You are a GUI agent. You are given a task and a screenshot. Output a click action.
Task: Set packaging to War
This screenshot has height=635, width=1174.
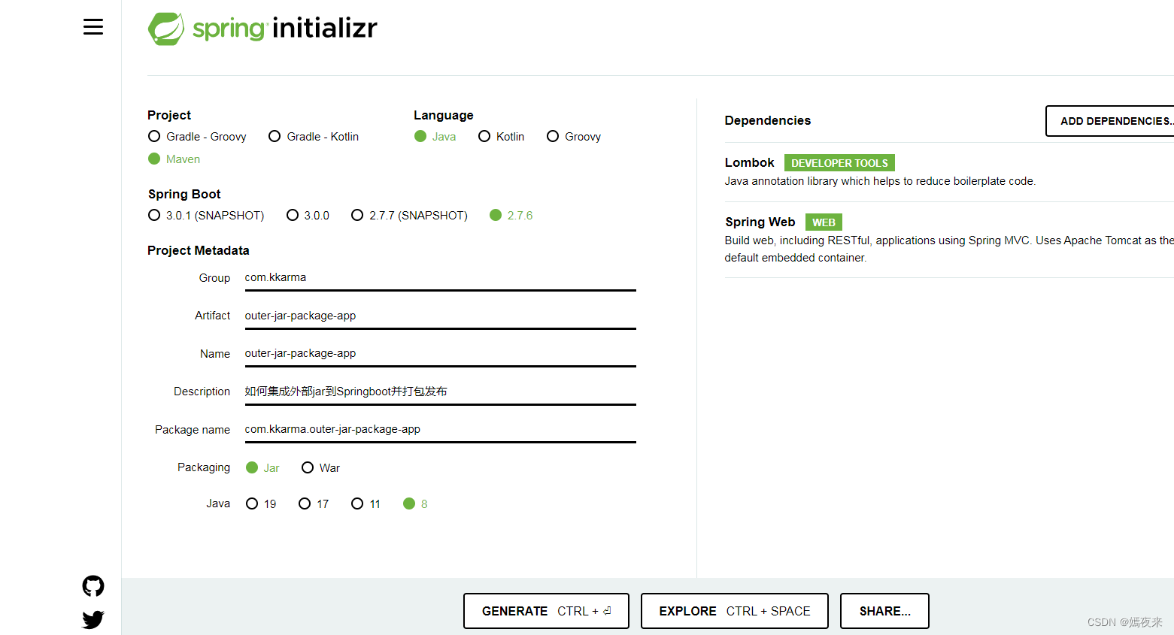320,468
